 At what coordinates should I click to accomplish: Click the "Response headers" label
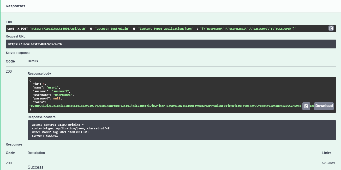tap(41, 117)
